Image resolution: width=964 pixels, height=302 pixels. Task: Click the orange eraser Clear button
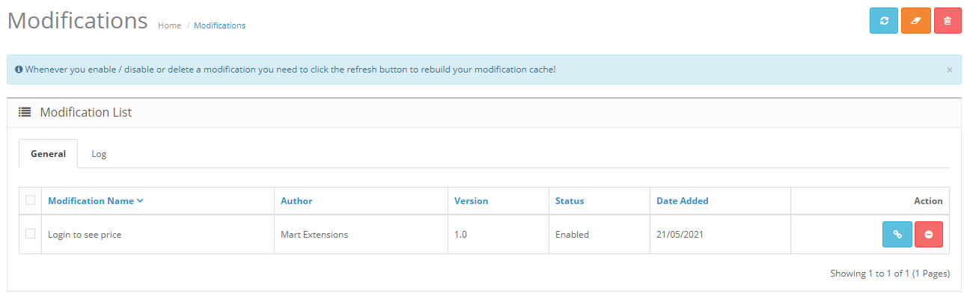tap(916, 21)
